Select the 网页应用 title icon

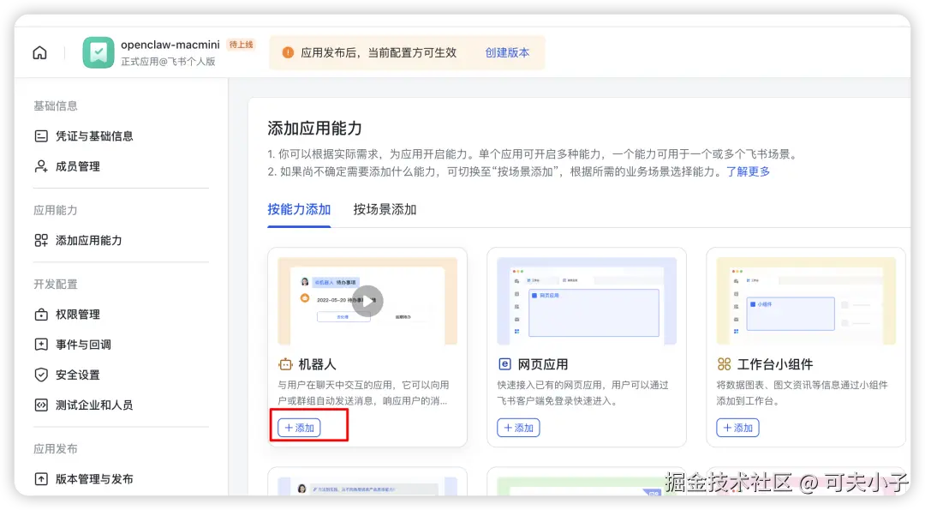[x=504, y=364]
